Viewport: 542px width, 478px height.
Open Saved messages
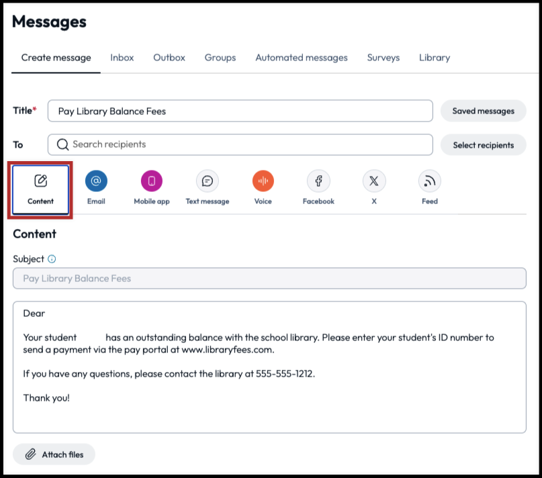pos(483,111)
